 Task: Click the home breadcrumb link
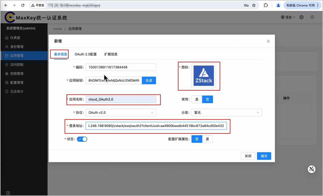tap(58, 29)
